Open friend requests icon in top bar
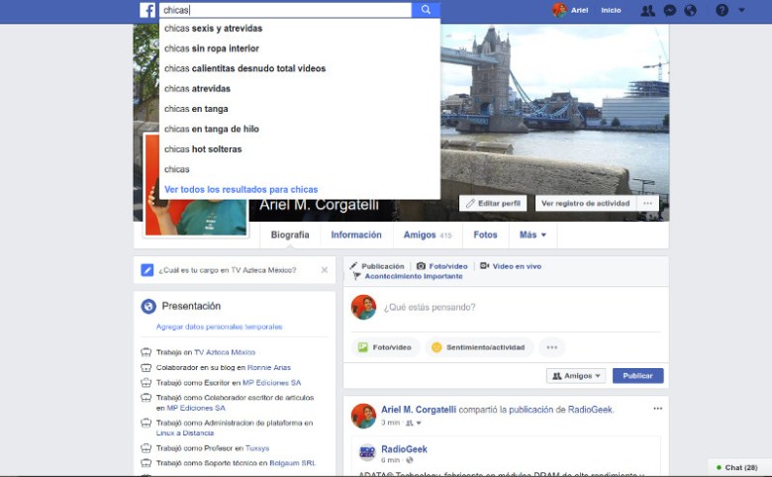Image resolution: width=772 pixels, height=477 pixels. pyautogui.click(x=647, y=10)
